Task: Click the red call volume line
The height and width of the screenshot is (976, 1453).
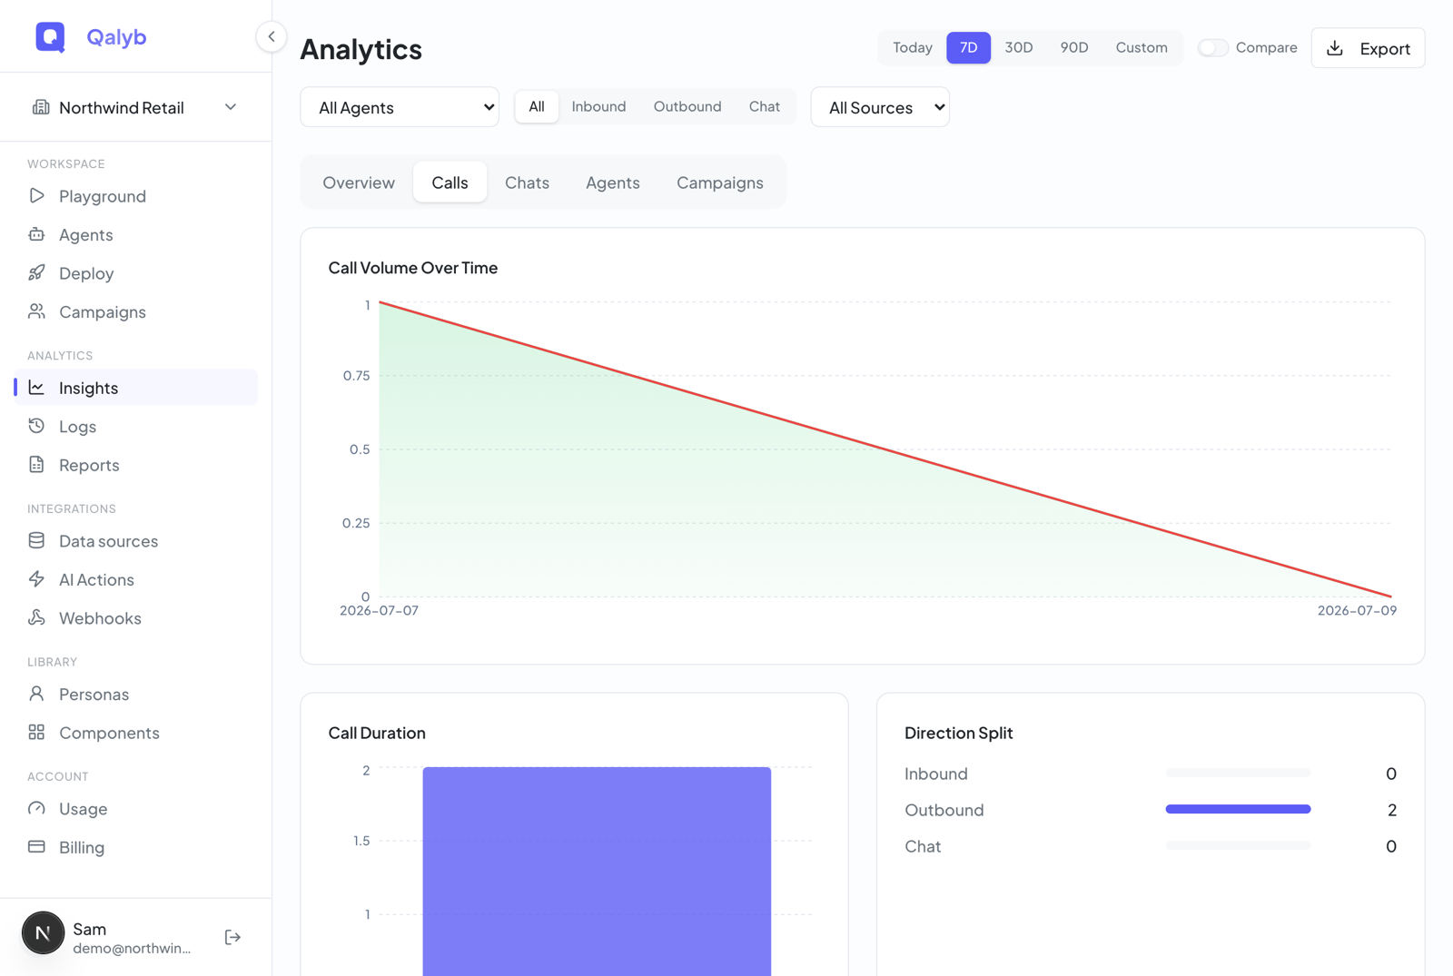Action: (x=885, y=449)
